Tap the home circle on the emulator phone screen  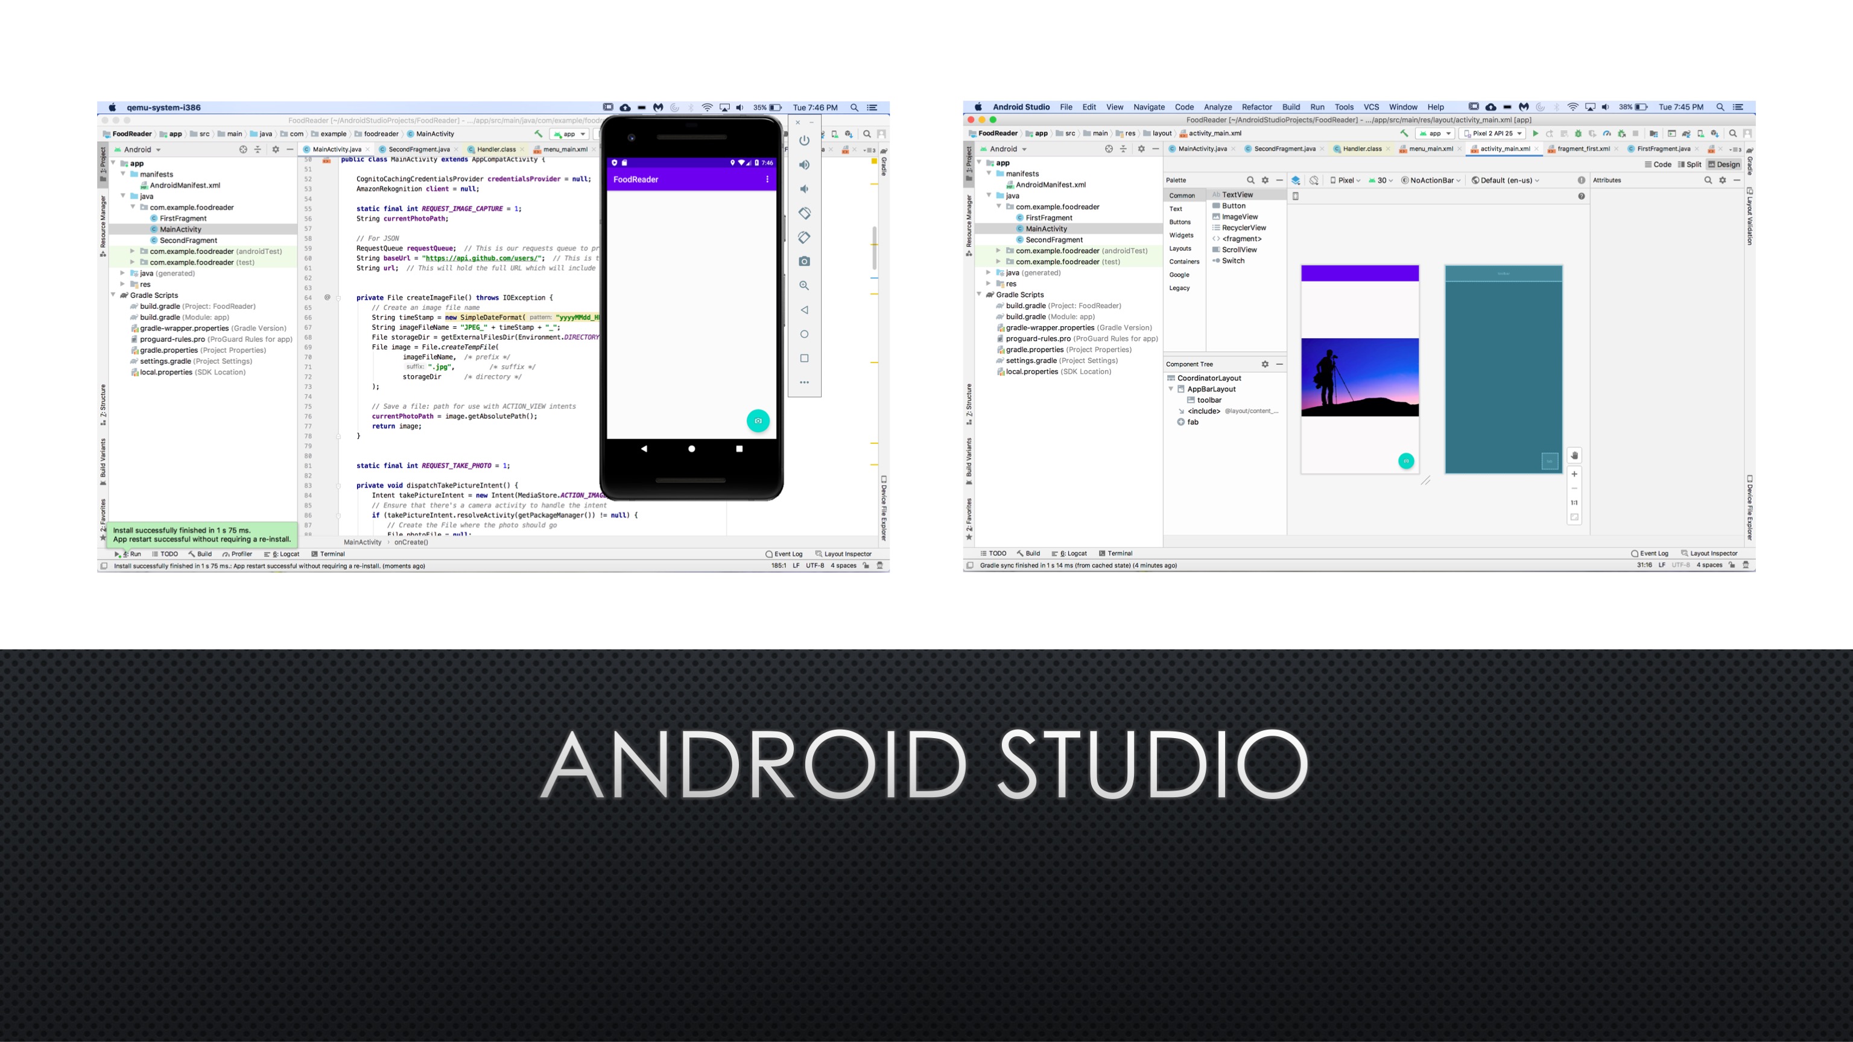691,449
